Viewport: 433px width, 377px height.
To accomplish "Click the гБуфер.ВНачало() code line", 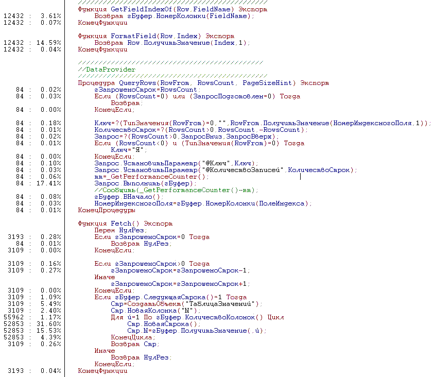I will [x=128, y=197].
